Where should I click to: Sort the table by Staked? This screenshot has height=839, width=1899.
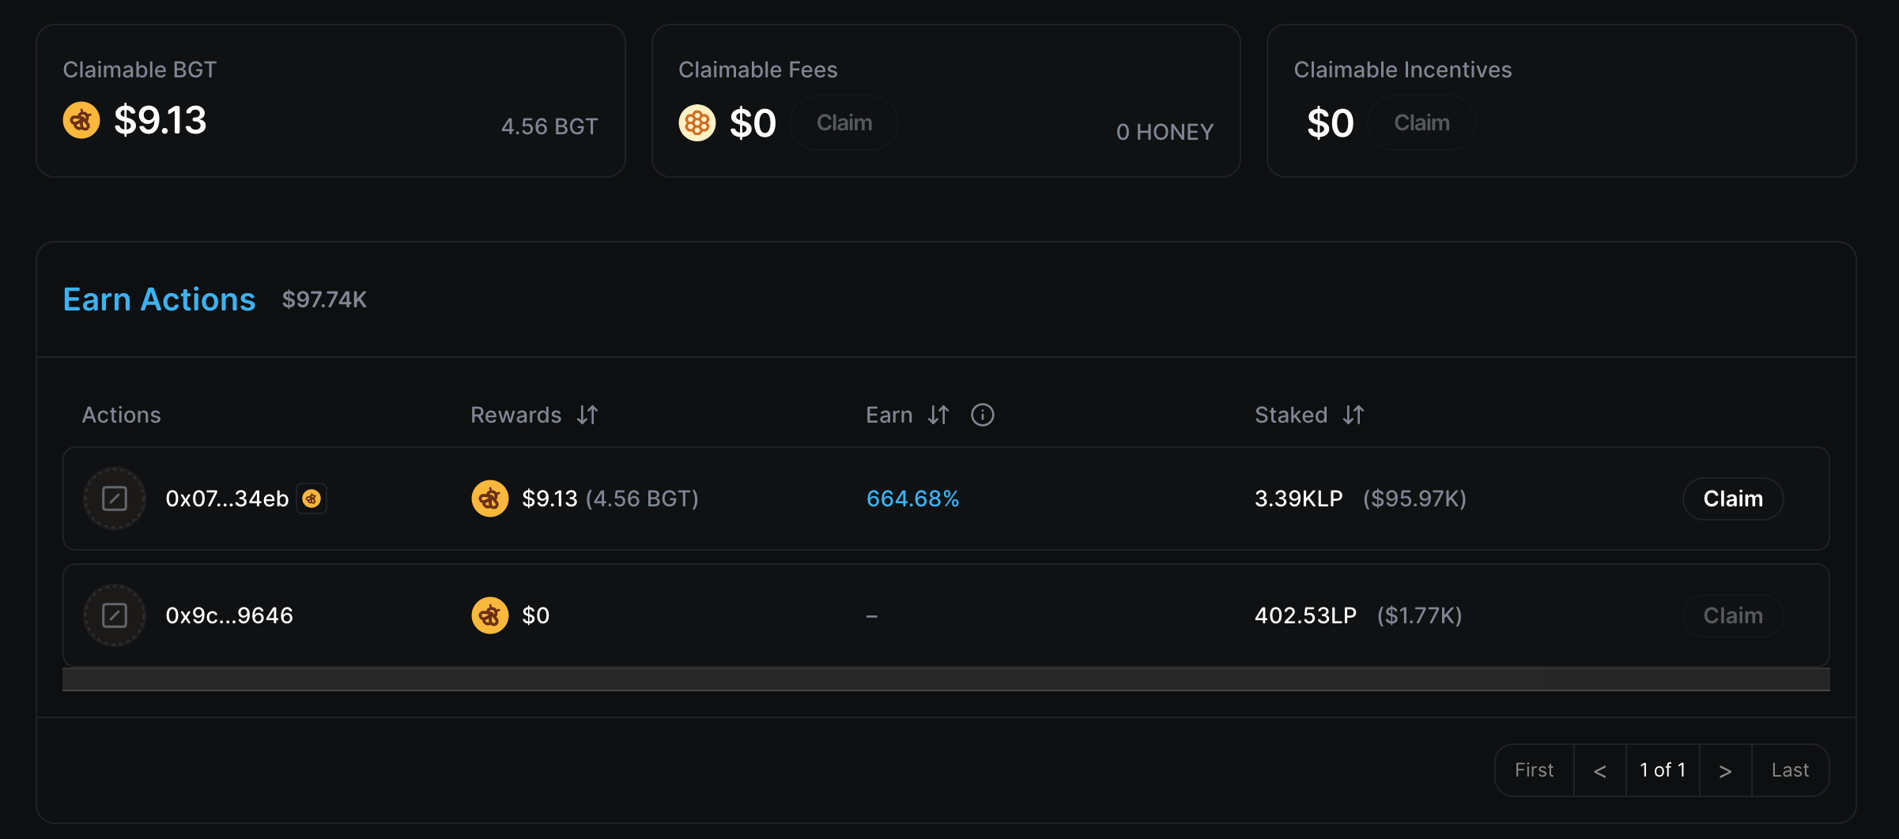(1353, 415)
